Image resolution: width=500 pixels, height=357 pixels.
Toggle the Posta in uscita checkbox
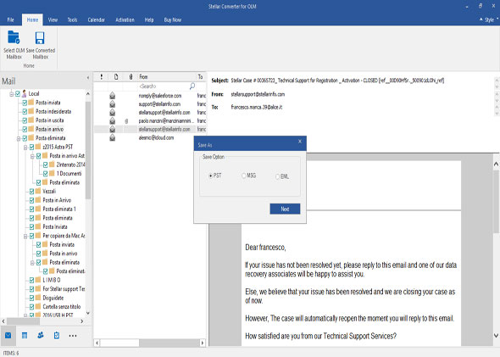(x=25, y=120)
